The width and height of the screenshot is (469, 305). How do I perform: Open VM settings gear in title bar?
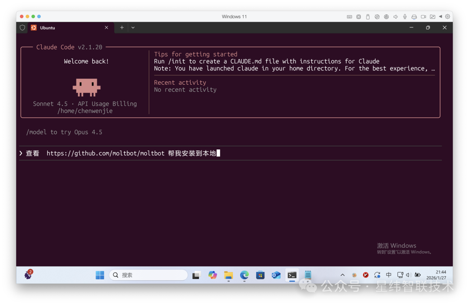[448, 17]
